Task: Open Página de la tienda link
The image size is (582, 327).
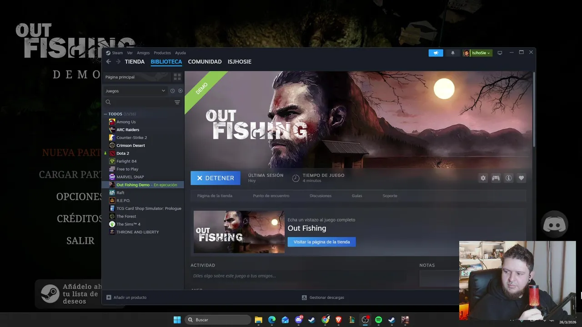Action: (215, 196)
